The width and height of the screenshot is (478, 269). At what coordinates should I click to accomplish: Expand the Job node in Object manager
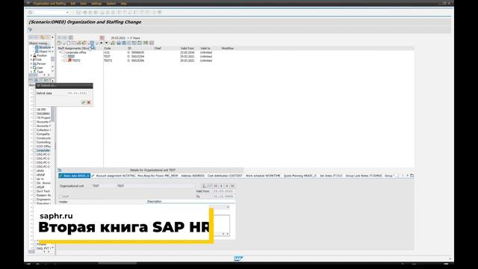click(x=31, y=60)
